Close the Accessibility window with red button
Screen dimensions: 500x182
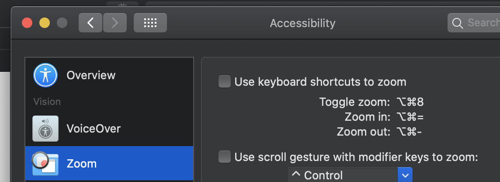[x=28, y=23]
